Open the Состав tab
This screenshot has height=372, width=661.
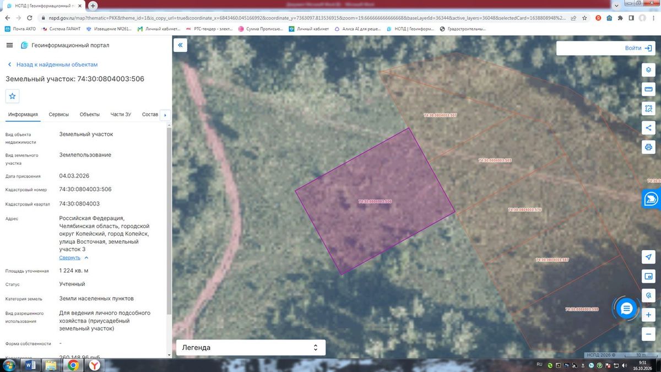coord(150,115)
